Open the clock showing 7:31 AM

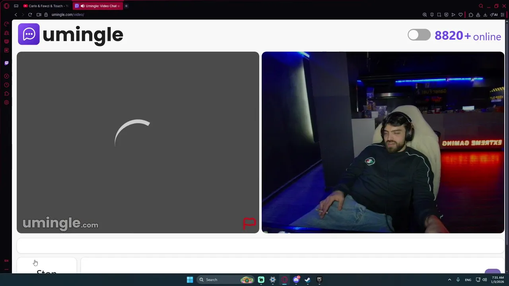pos(498,280)
